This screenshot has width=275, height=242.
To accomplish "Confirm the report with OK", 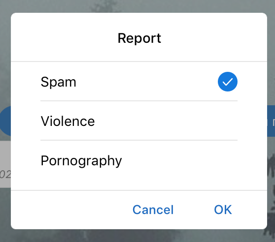I will coord(223,210).
